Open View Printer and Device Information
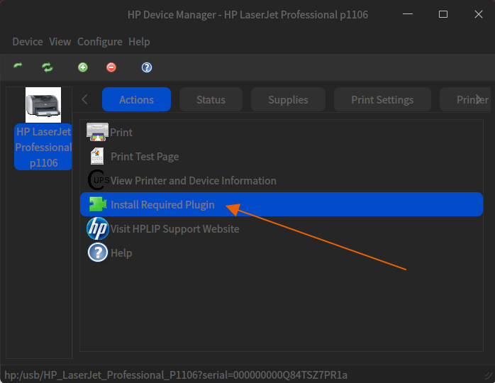Image resolution: width=495 pixels, height=383 pixels. [x=282, y=180]
